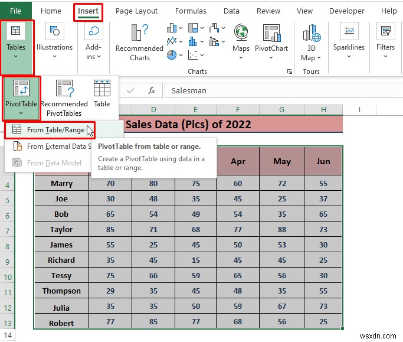Open the File tab
This screenshot has height=342, width=403.
(x=16, y=11)
